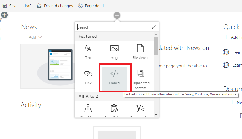242x139 pixels.
Task: Click the picker's scroll up arrow
Action: tap(156, 34)
